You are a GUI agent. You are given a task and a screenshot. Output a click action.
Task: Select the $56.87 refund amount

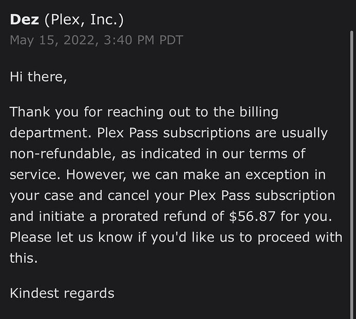(x=252, y=216)
